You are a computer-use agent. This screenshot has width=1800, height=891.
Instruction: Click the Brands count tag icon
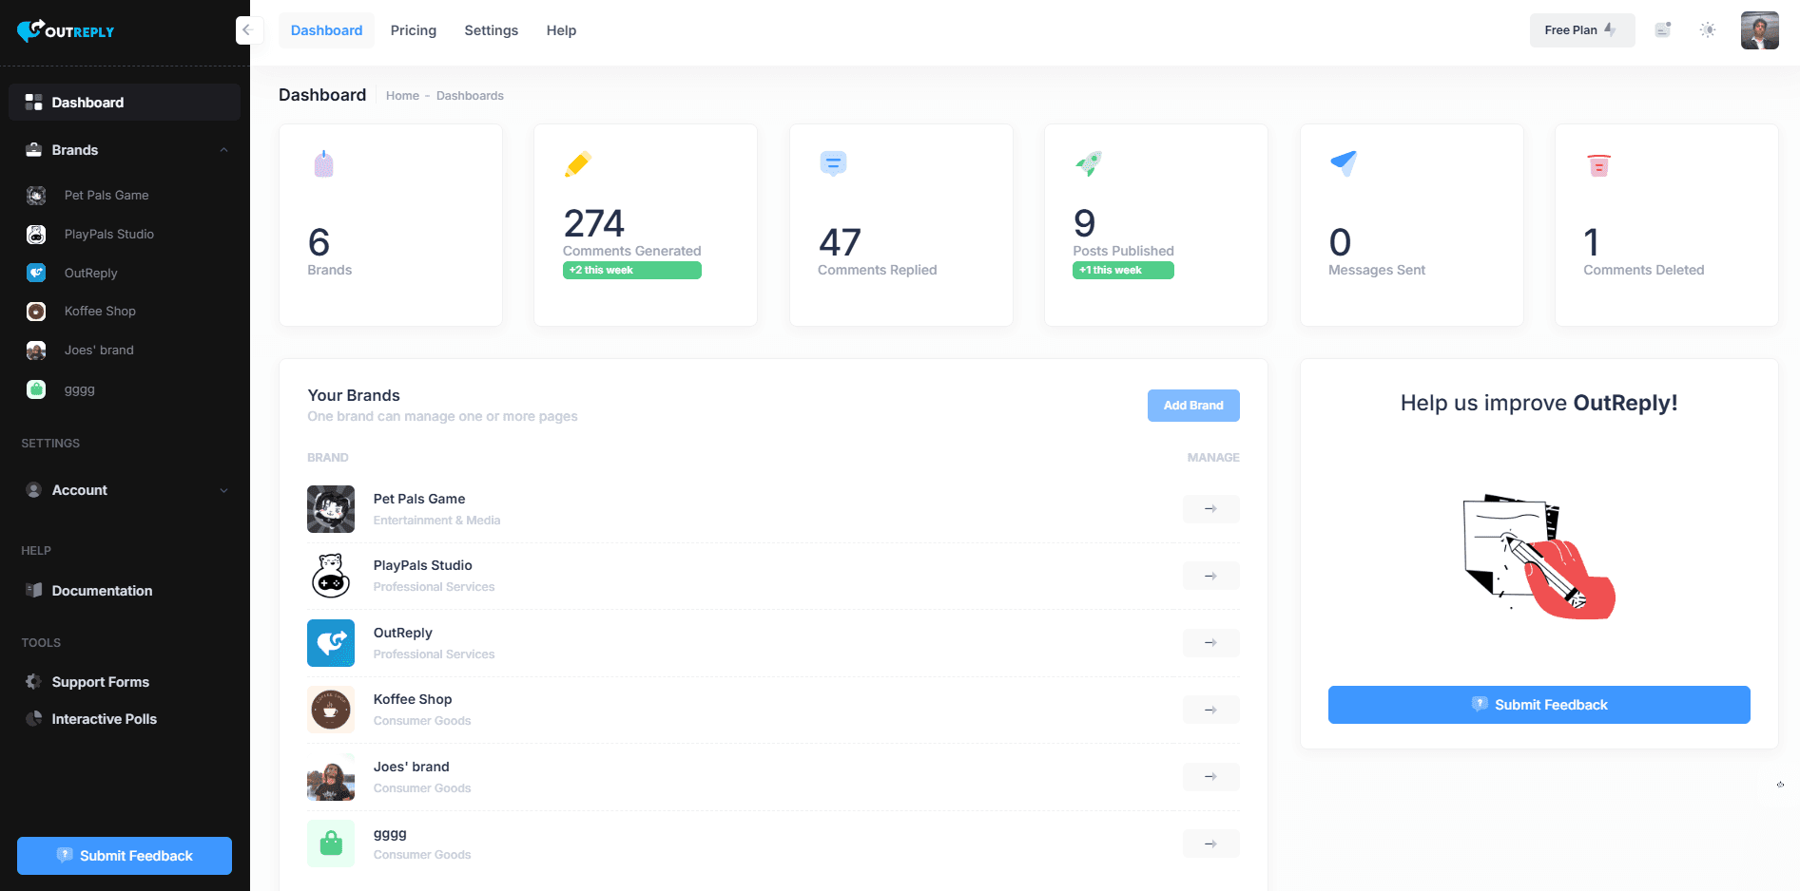pos(323,164)
